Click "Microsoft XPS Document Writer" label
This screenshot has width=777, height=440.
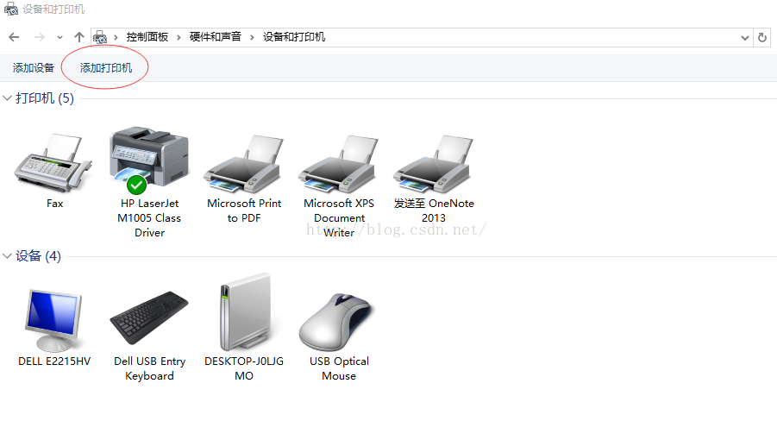pyautogui.click(x=339, y=218)
